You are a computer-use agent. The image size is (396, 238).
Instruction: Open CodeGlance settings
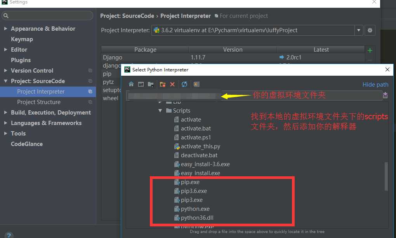27,144
